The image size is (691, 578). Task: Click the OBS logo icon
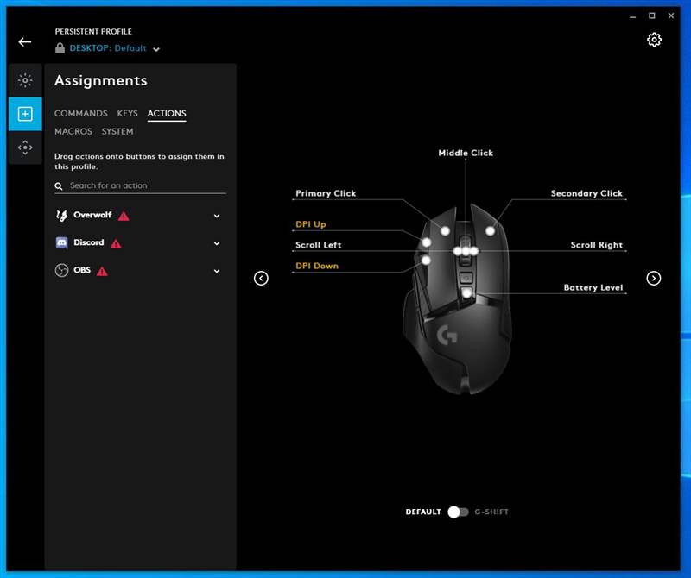click(x=61, y=270)
